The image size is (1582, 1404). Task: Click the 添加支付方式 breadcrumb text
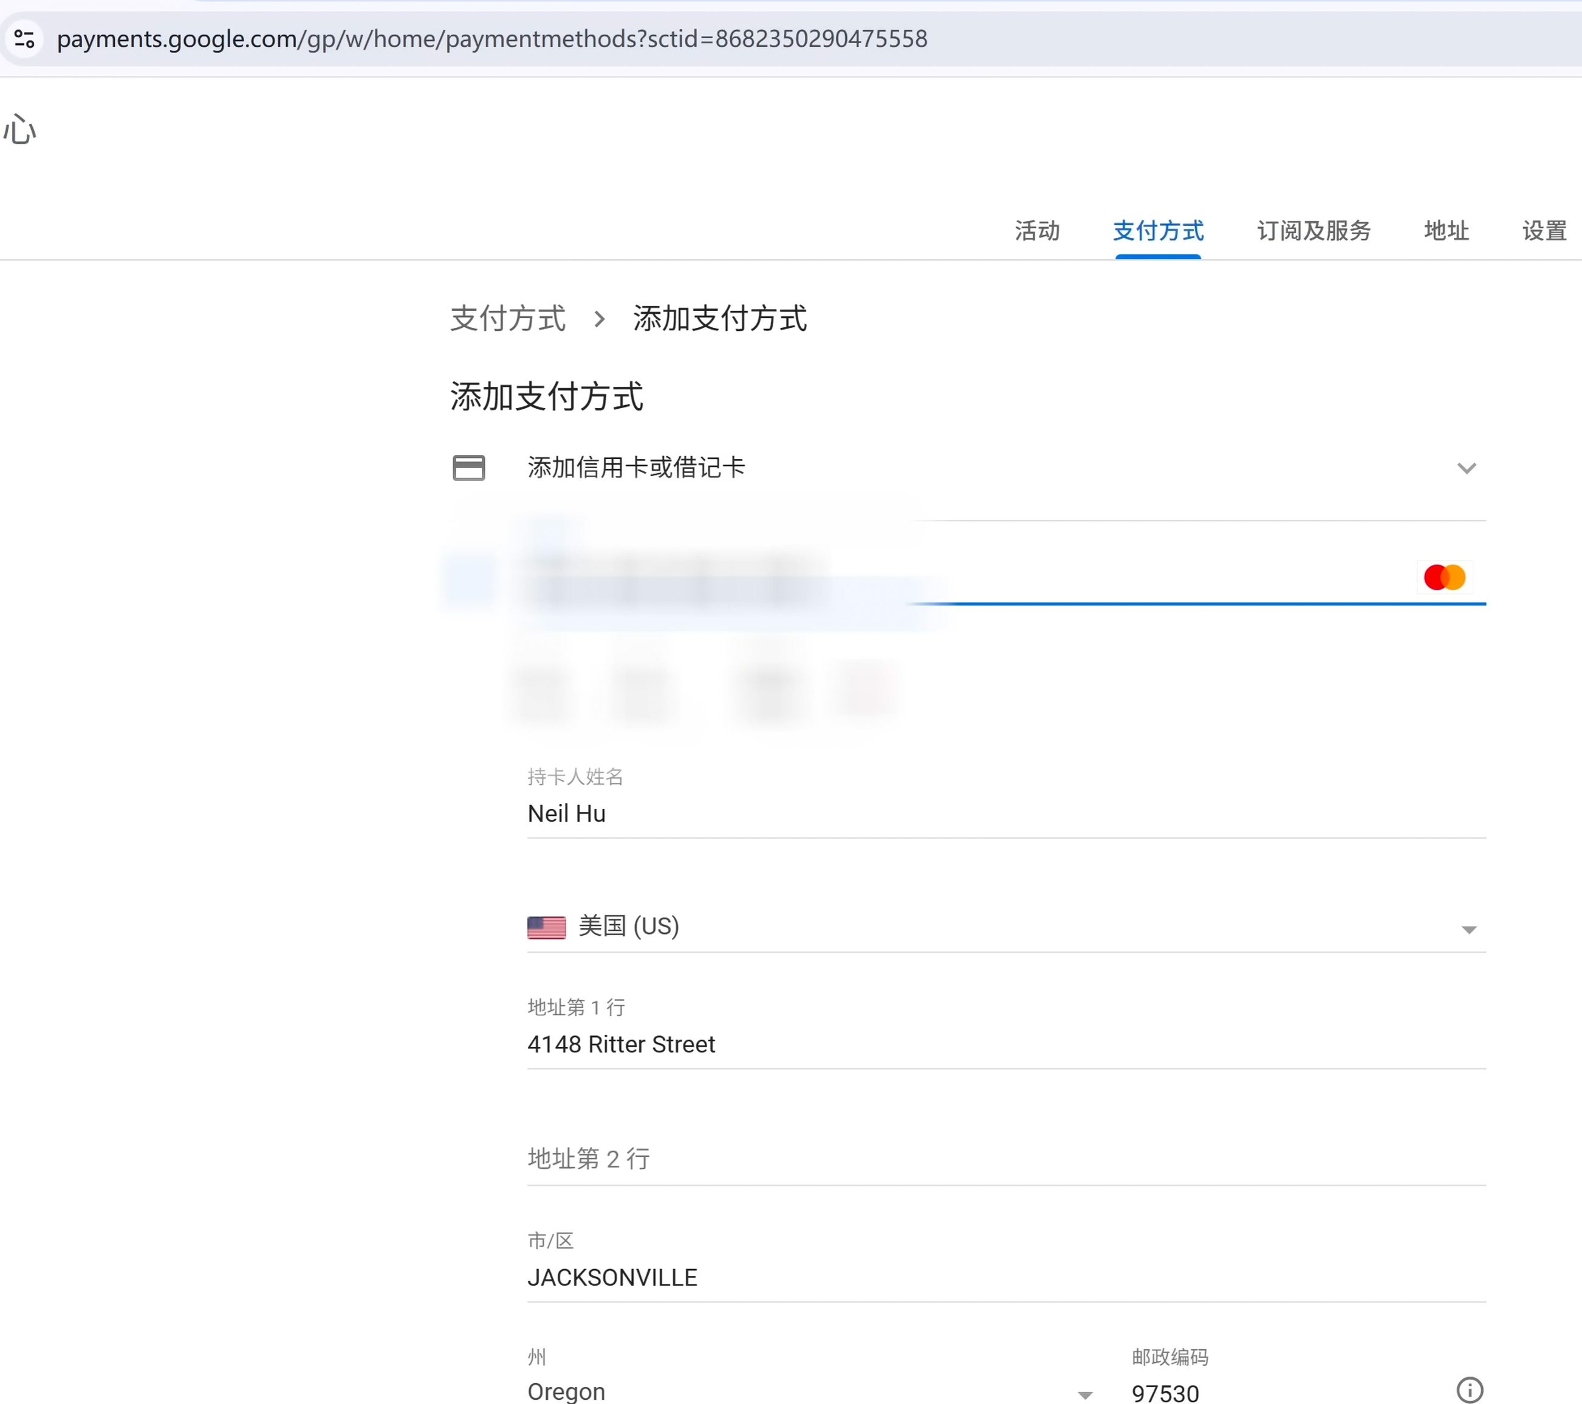720,319
